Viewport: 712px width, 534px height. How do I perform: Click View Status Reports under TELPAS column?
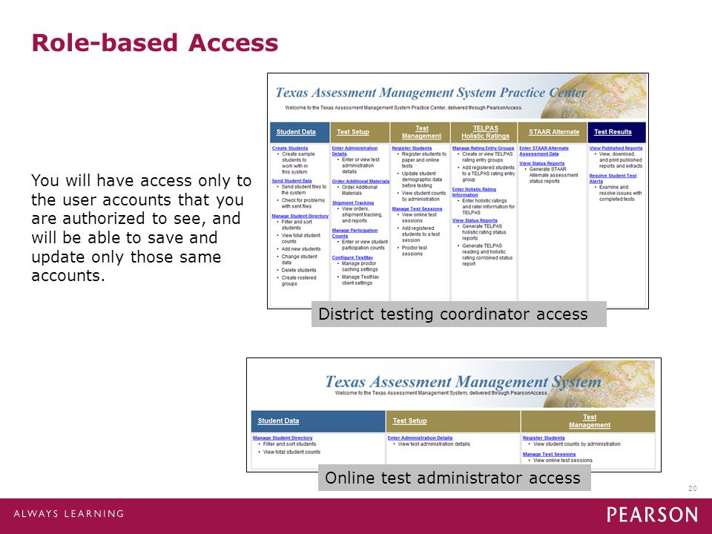coord(475,220)
